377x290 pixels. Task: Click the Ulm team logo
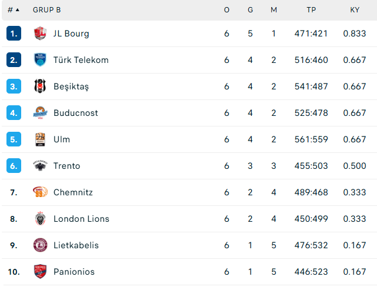pos(40,139)
